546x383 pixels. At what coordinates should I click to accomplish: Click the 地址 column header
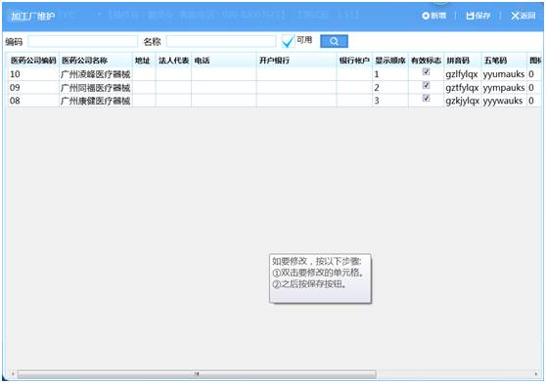(144, 61)
